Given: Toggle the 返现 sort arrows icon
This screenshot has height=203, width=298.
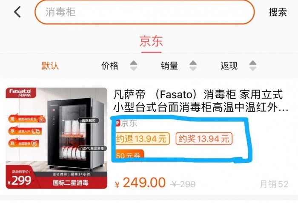Looking at the screenshot, I should click(253, 66).
